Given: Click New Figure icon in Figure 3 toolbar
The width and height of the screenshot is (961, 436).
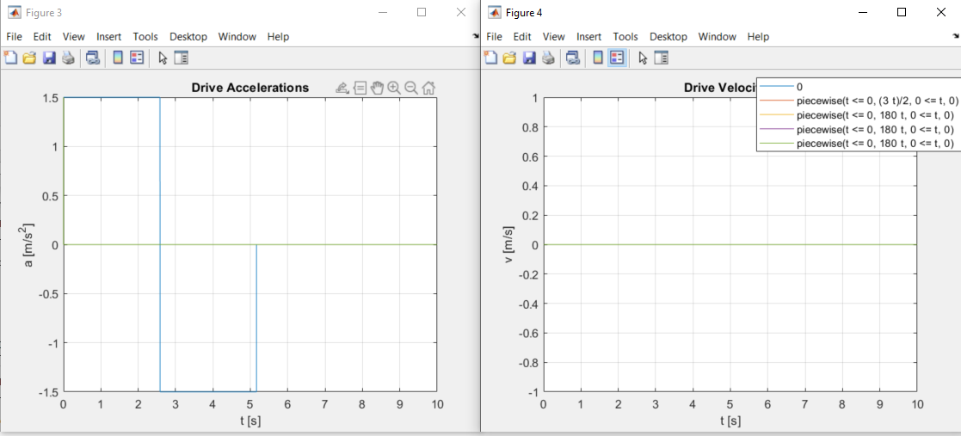Looking at the screenshot, I should [x=11, y=58].
